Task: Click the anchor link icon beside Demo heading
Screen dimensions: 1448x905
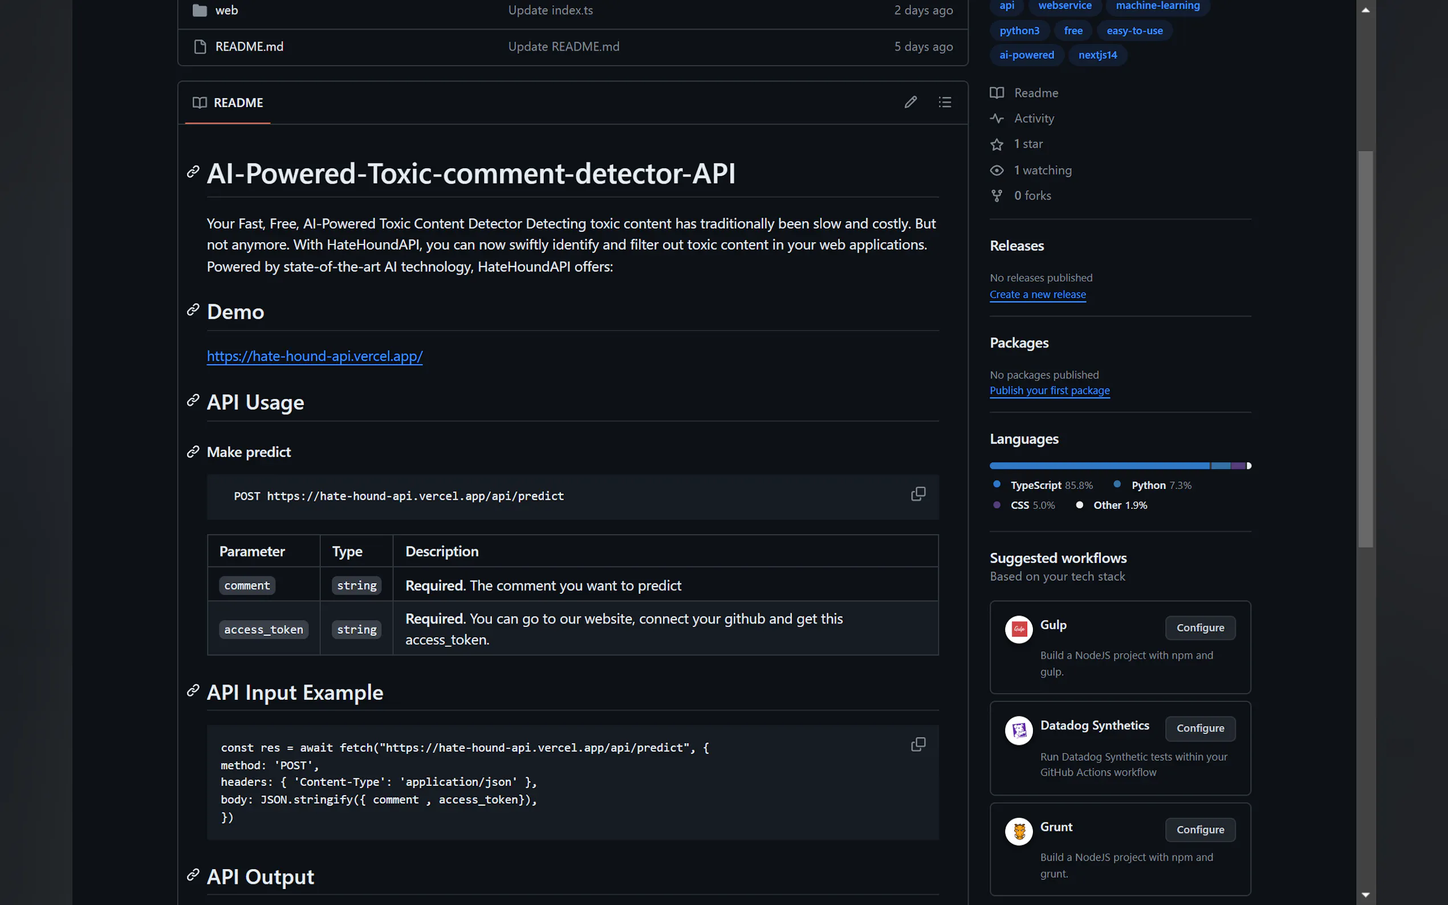Action: [193, 310]
